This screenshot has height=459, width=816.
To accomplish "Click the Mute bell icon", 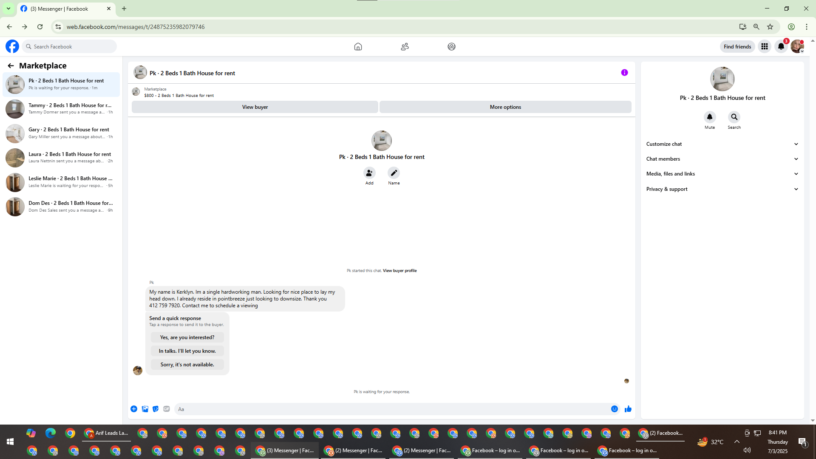I will pos(709,117).
